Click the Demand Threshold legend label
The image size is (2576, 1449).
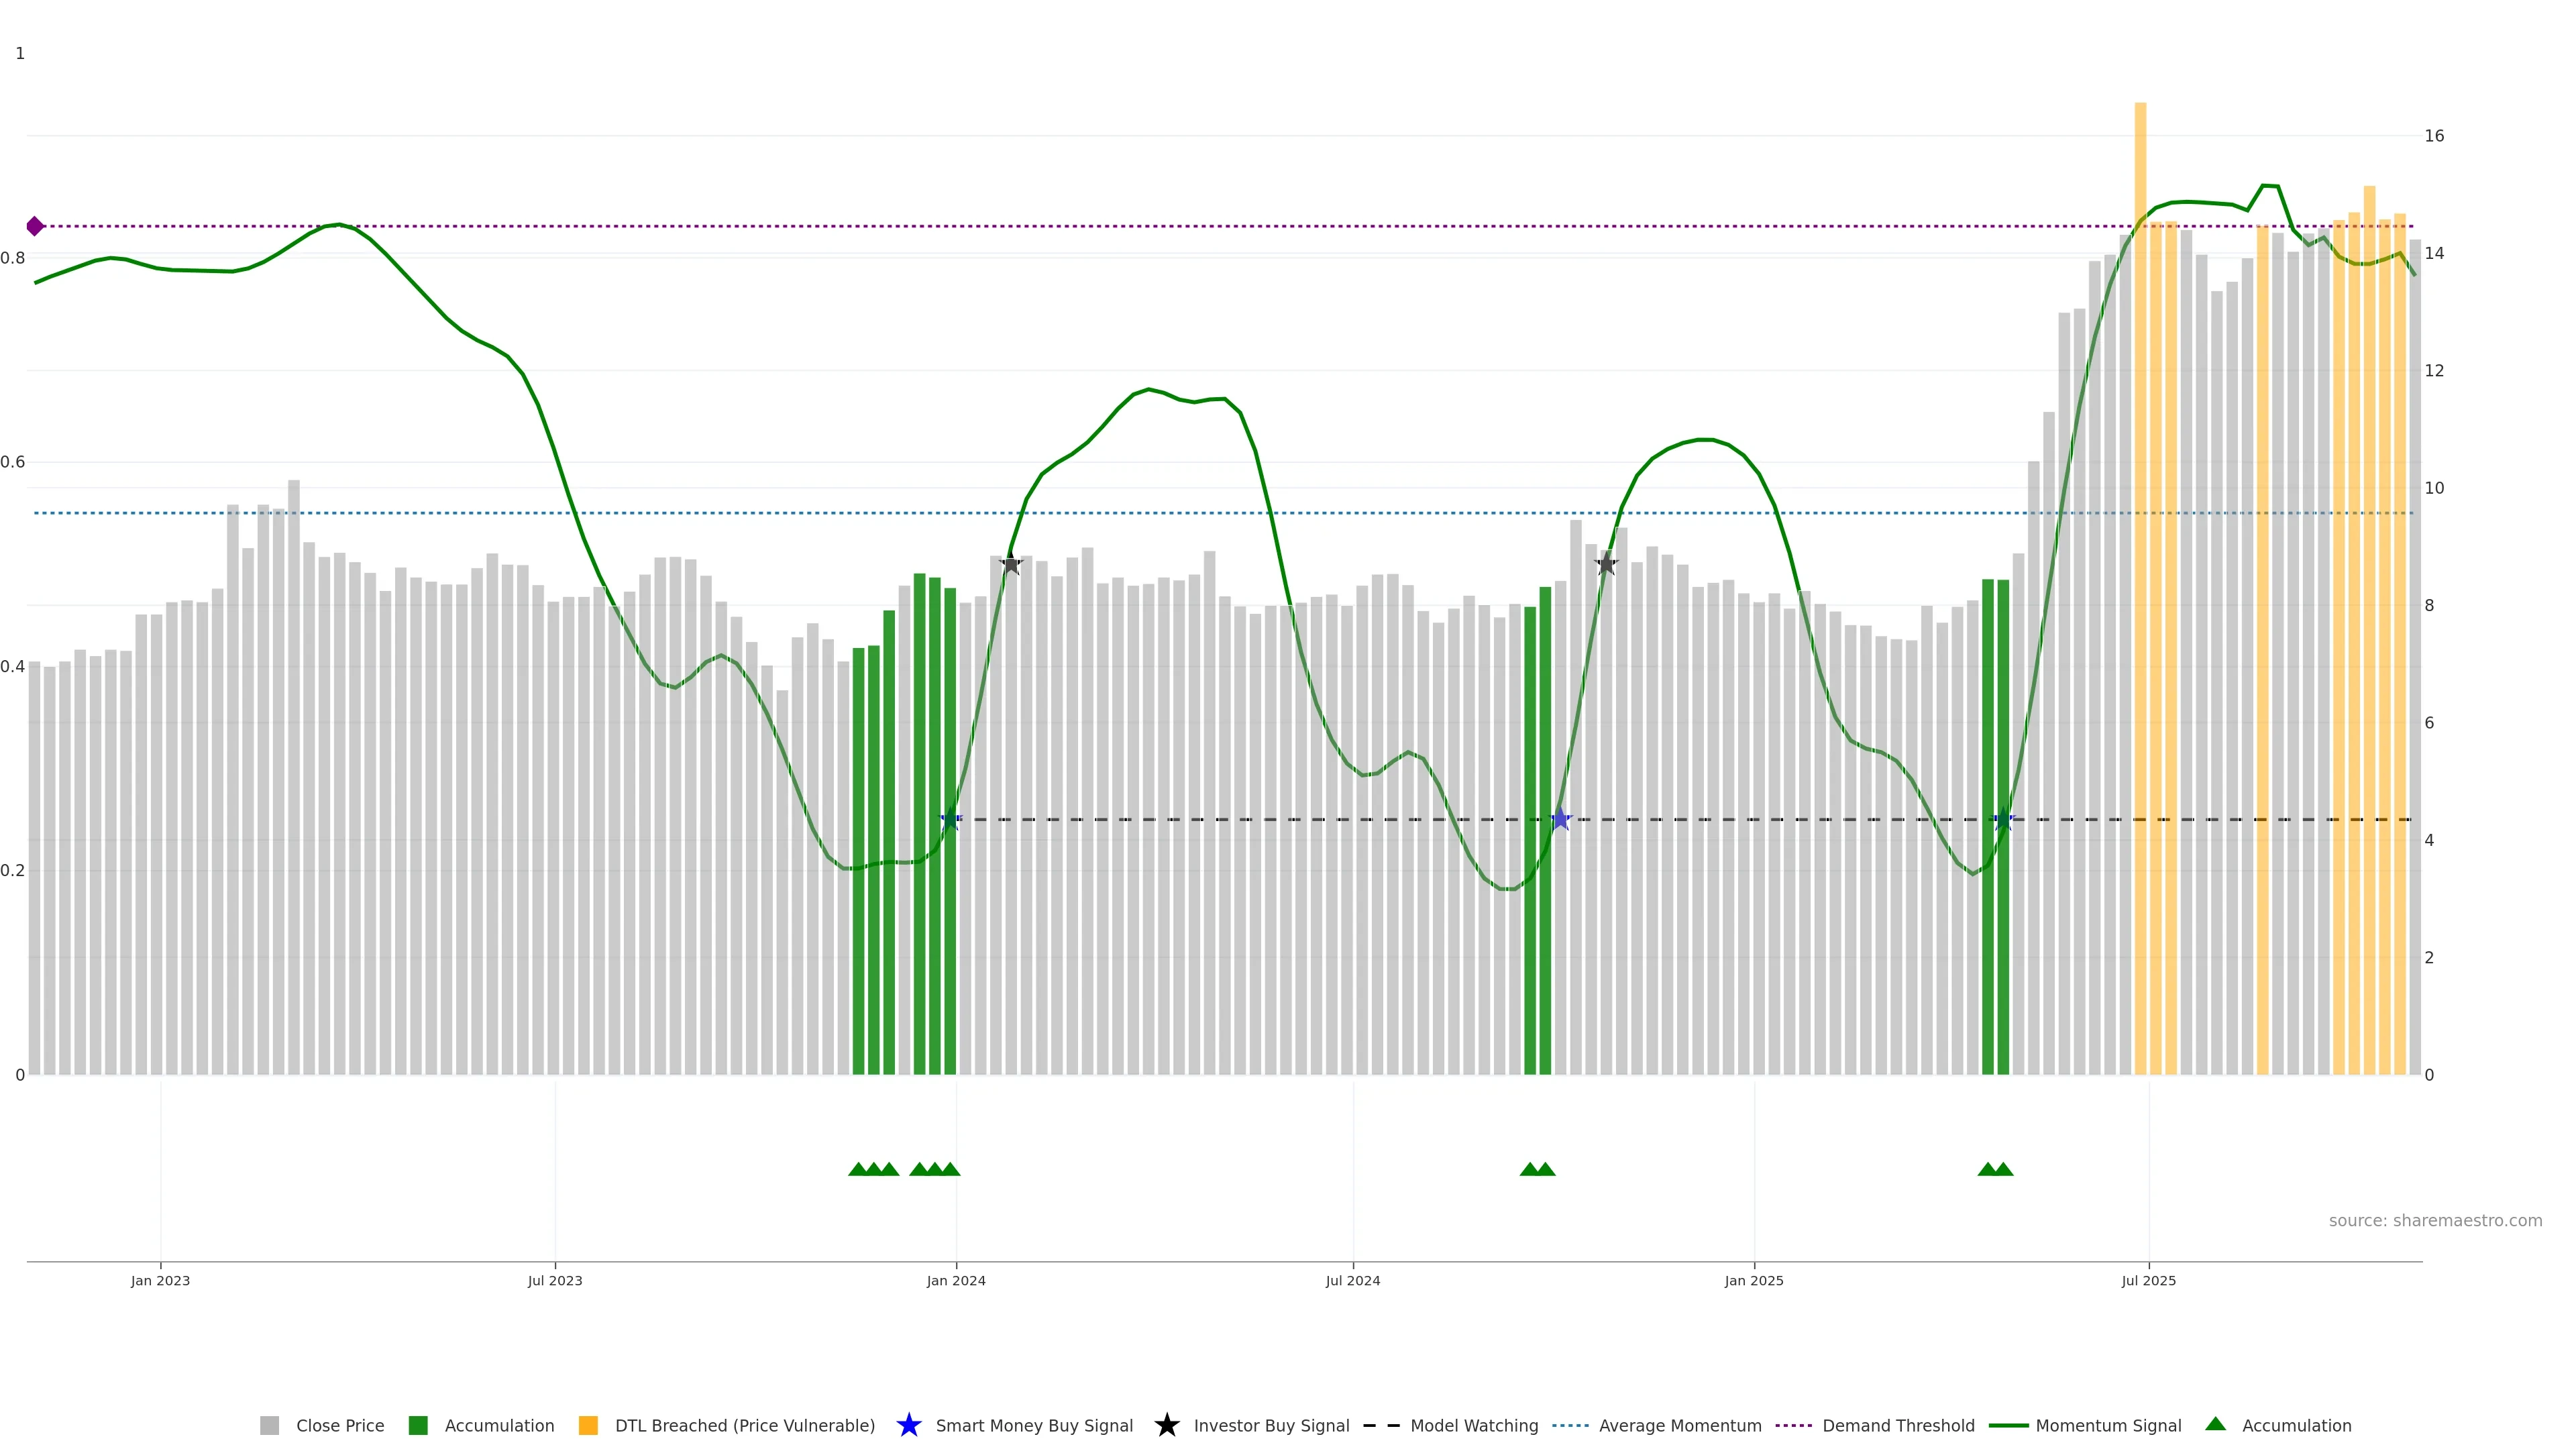[1897, 1426]
